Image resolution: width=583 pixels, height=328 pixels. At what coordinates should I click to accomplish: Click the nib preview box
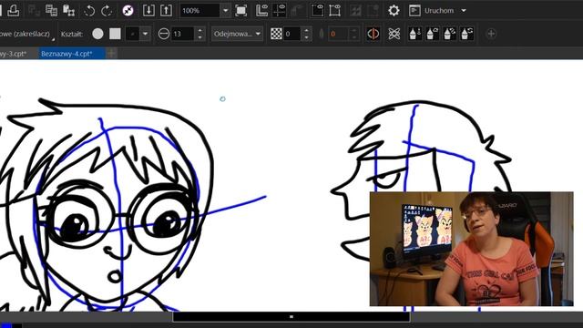133,34
